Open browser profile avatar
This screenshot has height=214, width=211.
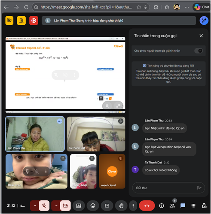(177, 7)
